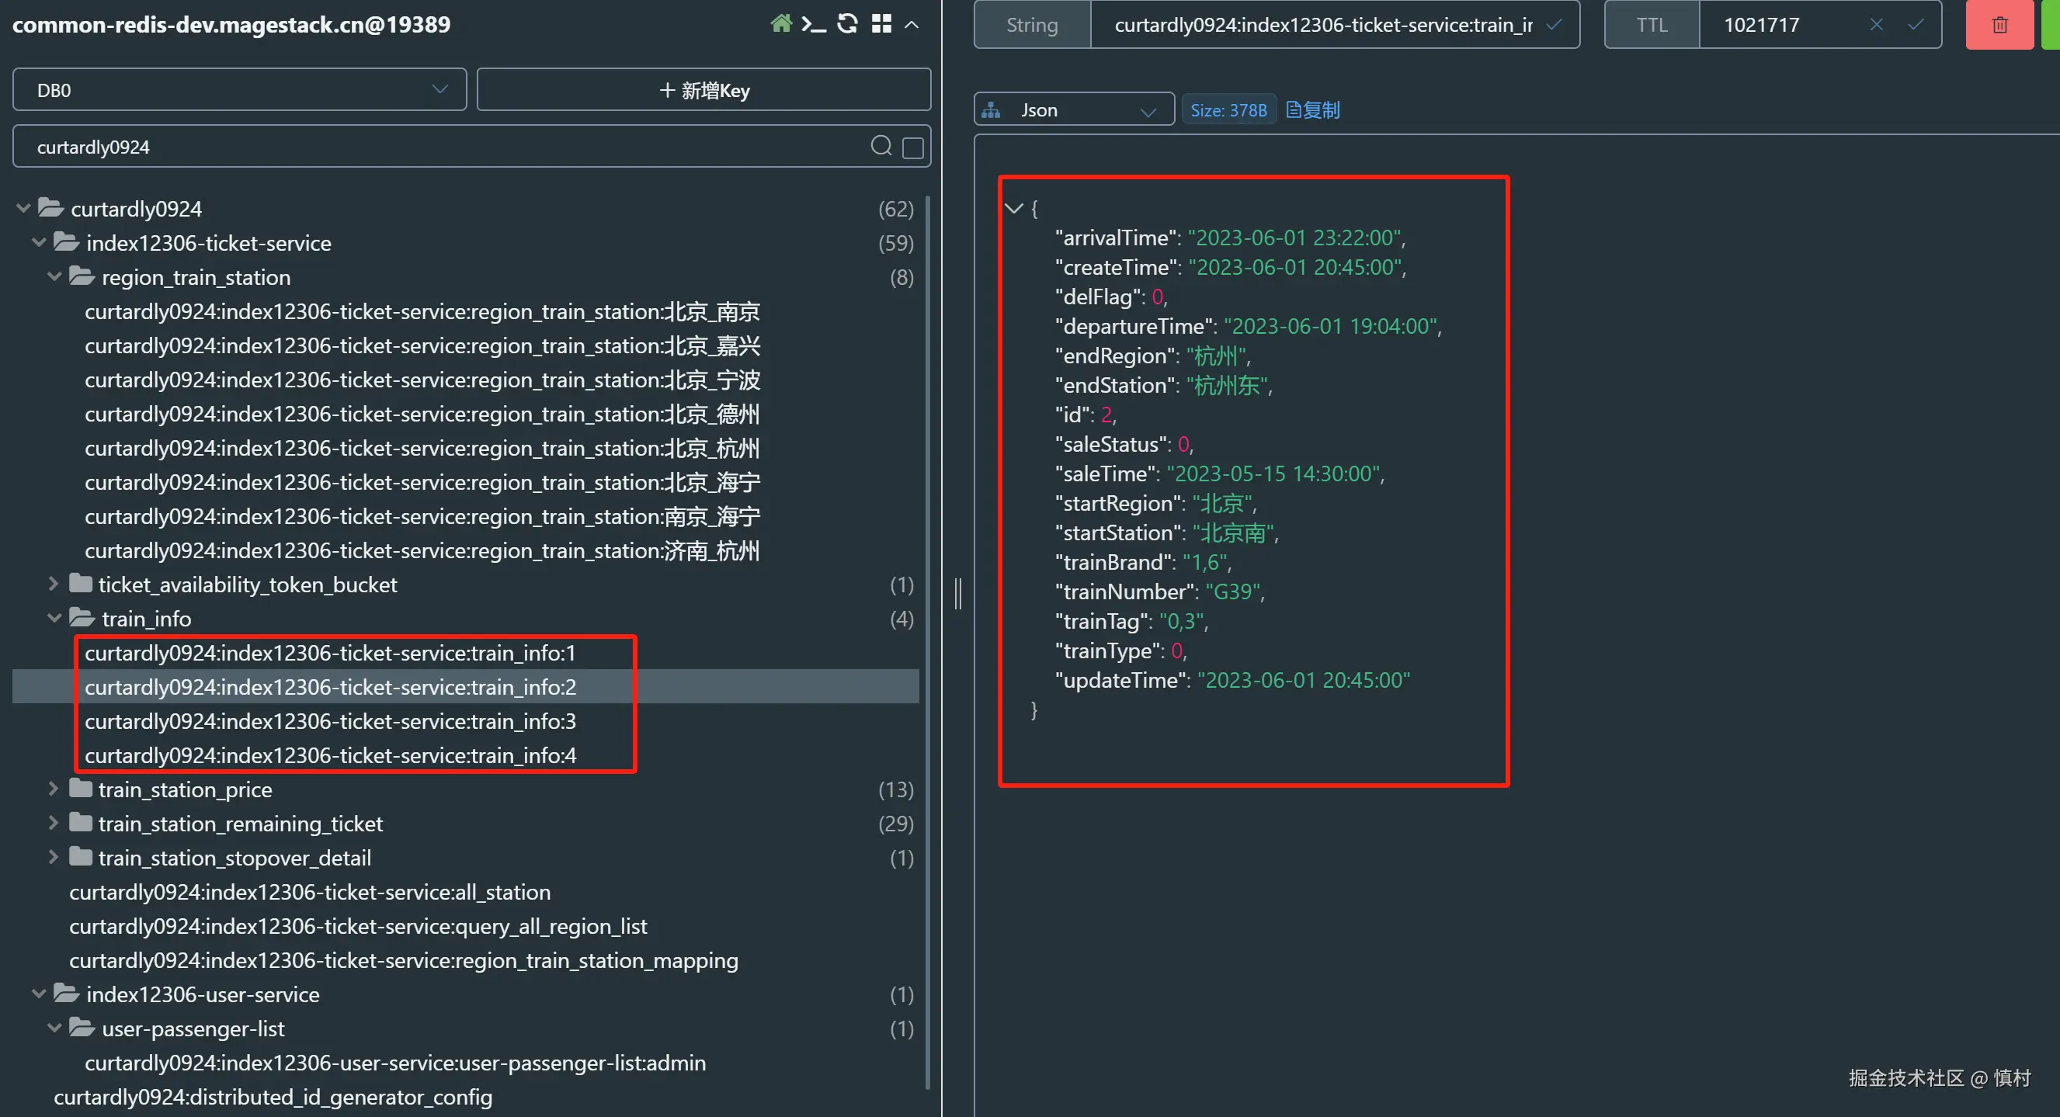
Task: Click the search magnifier icon
Action: click(881, 145)
